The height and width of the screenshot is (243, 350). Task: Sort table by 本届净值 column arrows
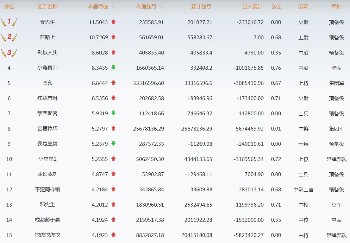tap(114, 7)
